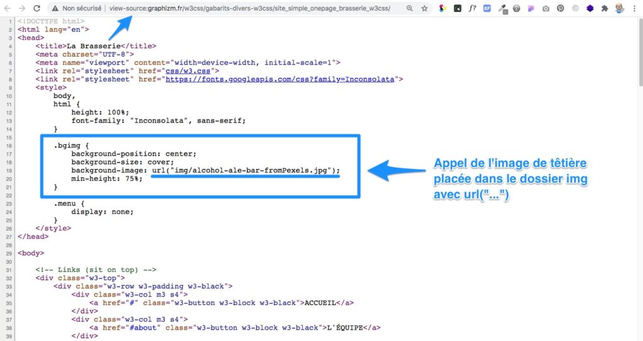Click the browser forward arrow

point(22,8)
